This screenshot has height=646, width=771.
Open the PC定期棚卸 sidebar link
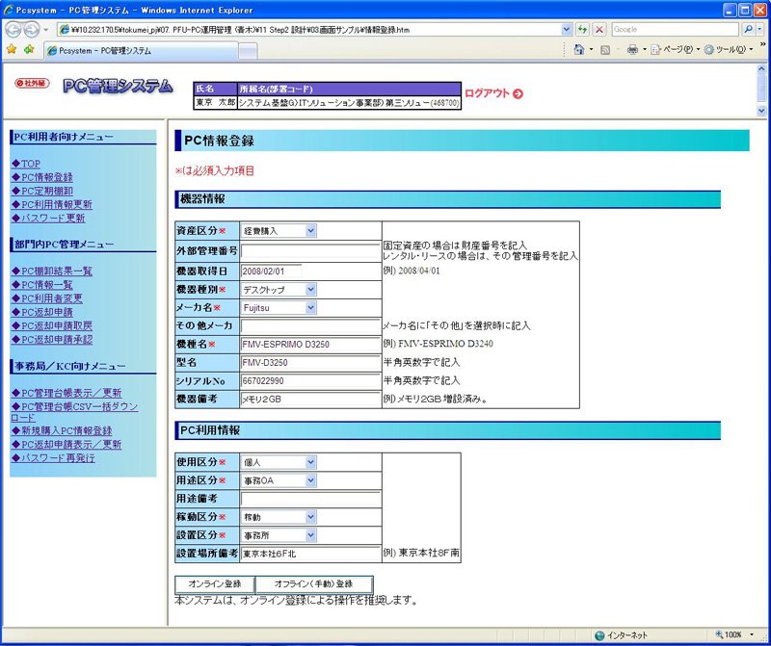(x=42, y=191)
